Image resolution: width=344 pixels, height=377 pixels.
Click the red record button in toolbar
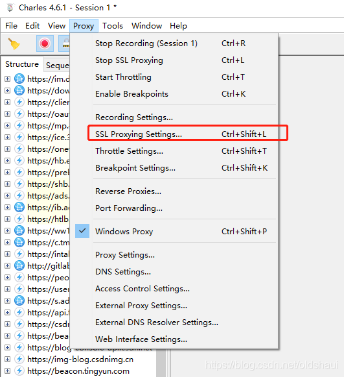tap(45, 43)
